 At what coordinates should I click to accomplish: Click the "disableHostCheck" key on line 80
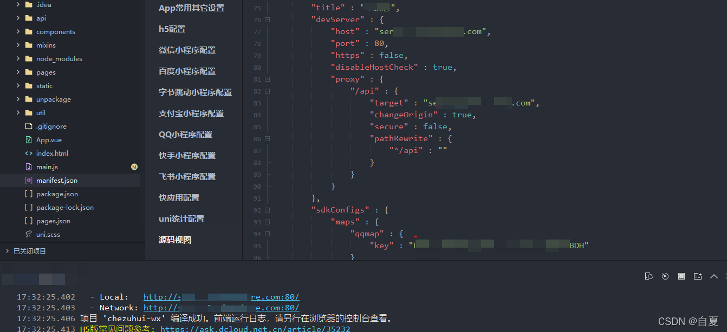pos(374,67)
